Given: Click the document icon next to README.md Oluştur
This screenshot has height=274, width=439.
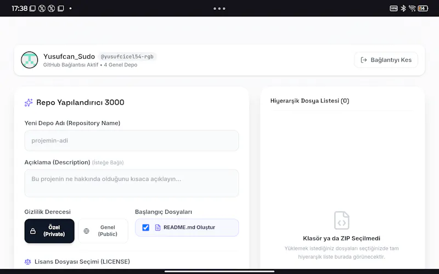Looking at the screenshot, I should click(157, 227).
